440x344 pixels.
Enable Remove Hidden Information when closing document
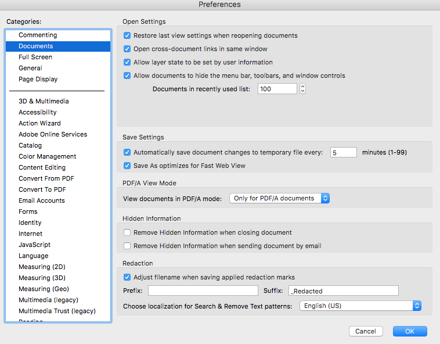tap(127, 232)
